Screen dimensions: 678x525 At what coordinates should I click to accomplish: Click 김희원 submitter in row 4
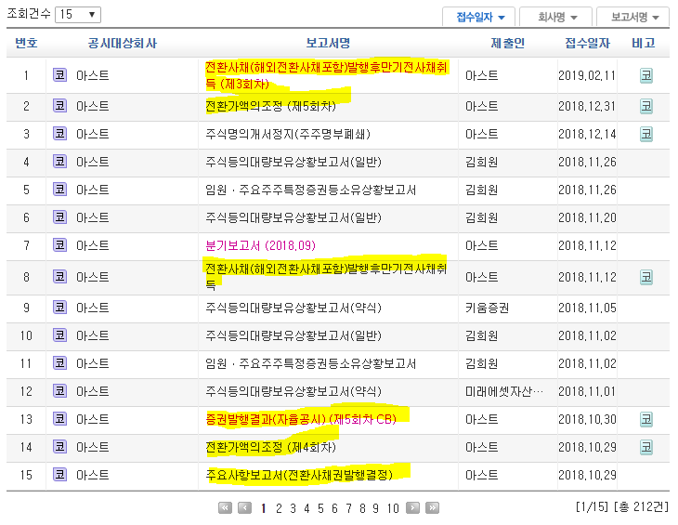coord(481,162)
